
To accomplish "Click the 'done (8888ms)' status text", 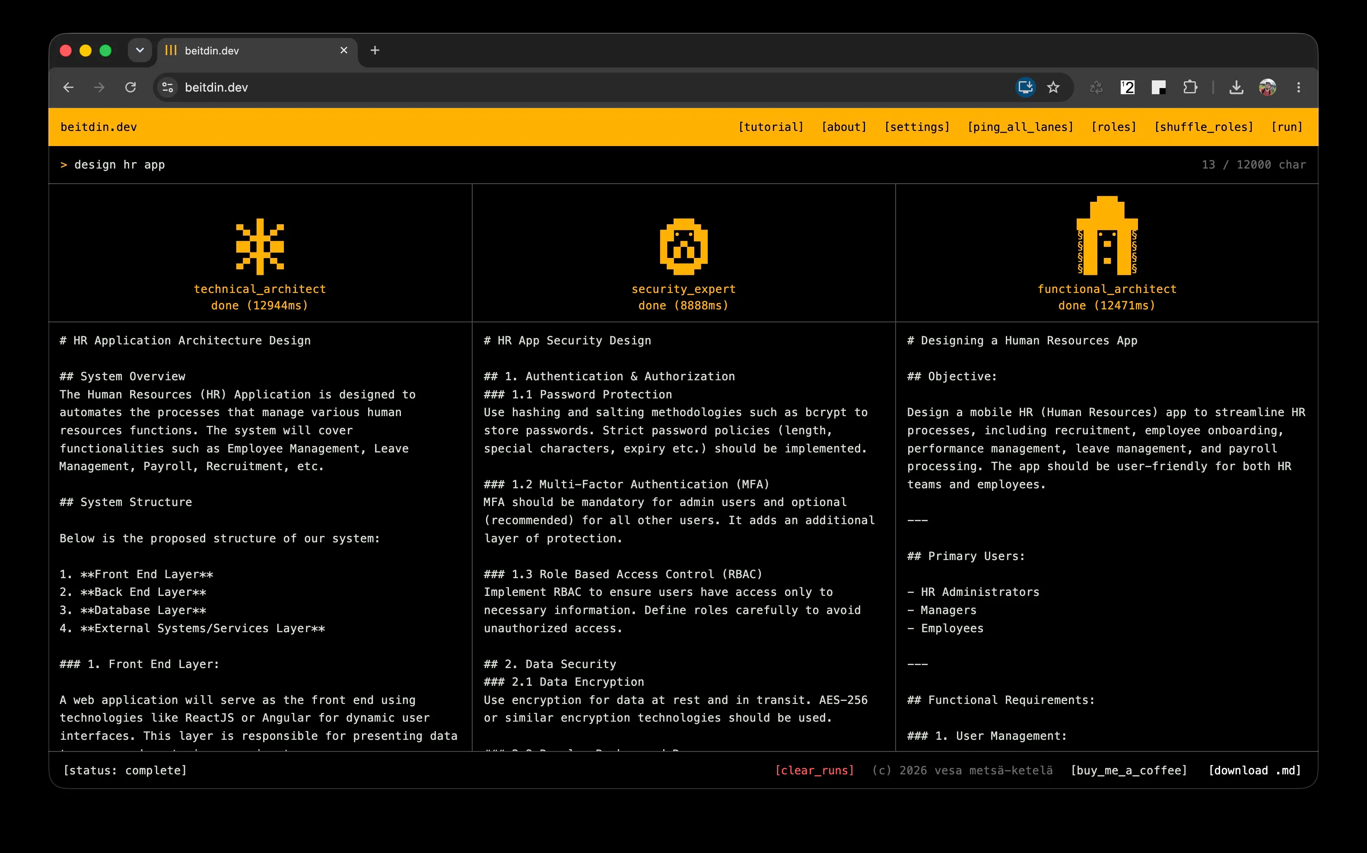I will point(683,305).
